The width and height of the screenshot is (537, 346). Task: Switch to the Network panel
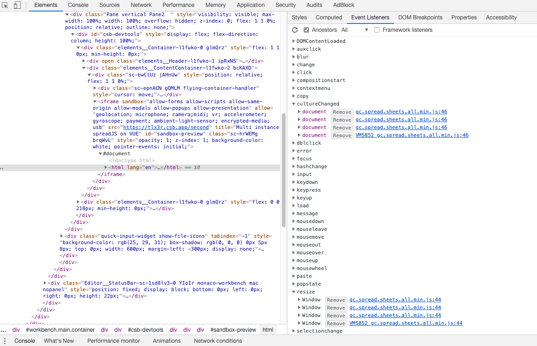coord(141,5)
